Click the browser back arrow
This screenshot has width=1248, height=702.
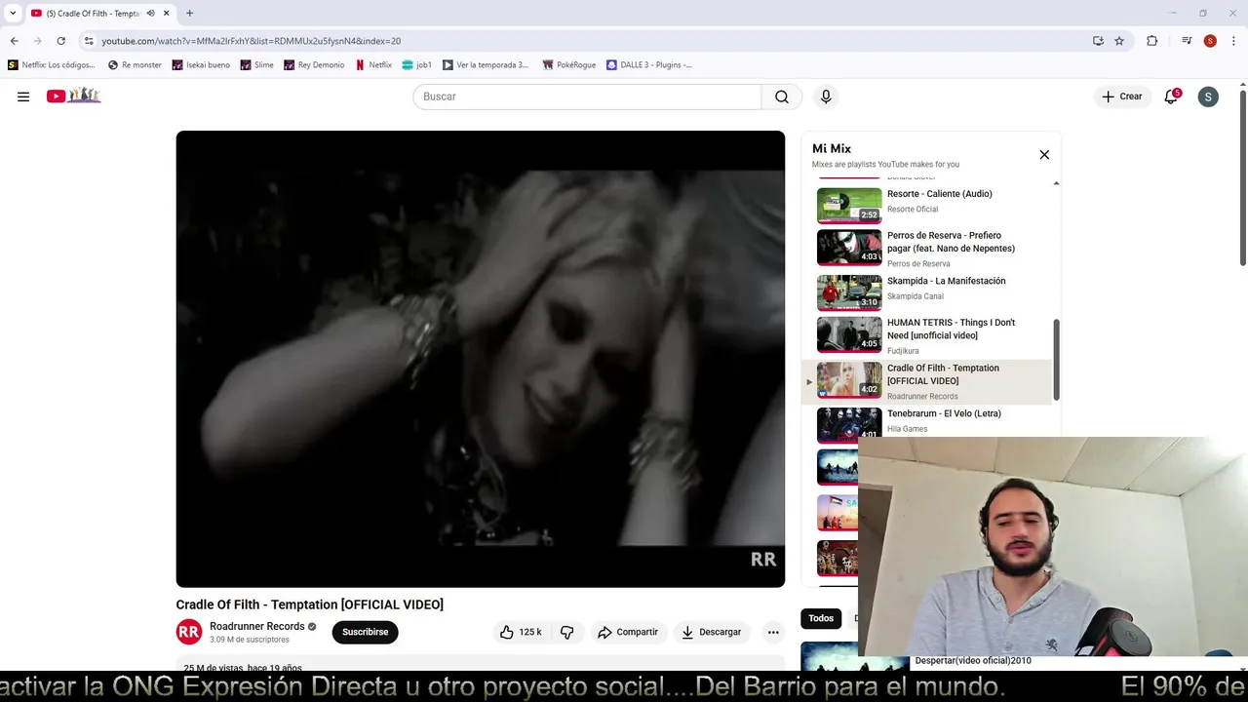pos(14,41)
